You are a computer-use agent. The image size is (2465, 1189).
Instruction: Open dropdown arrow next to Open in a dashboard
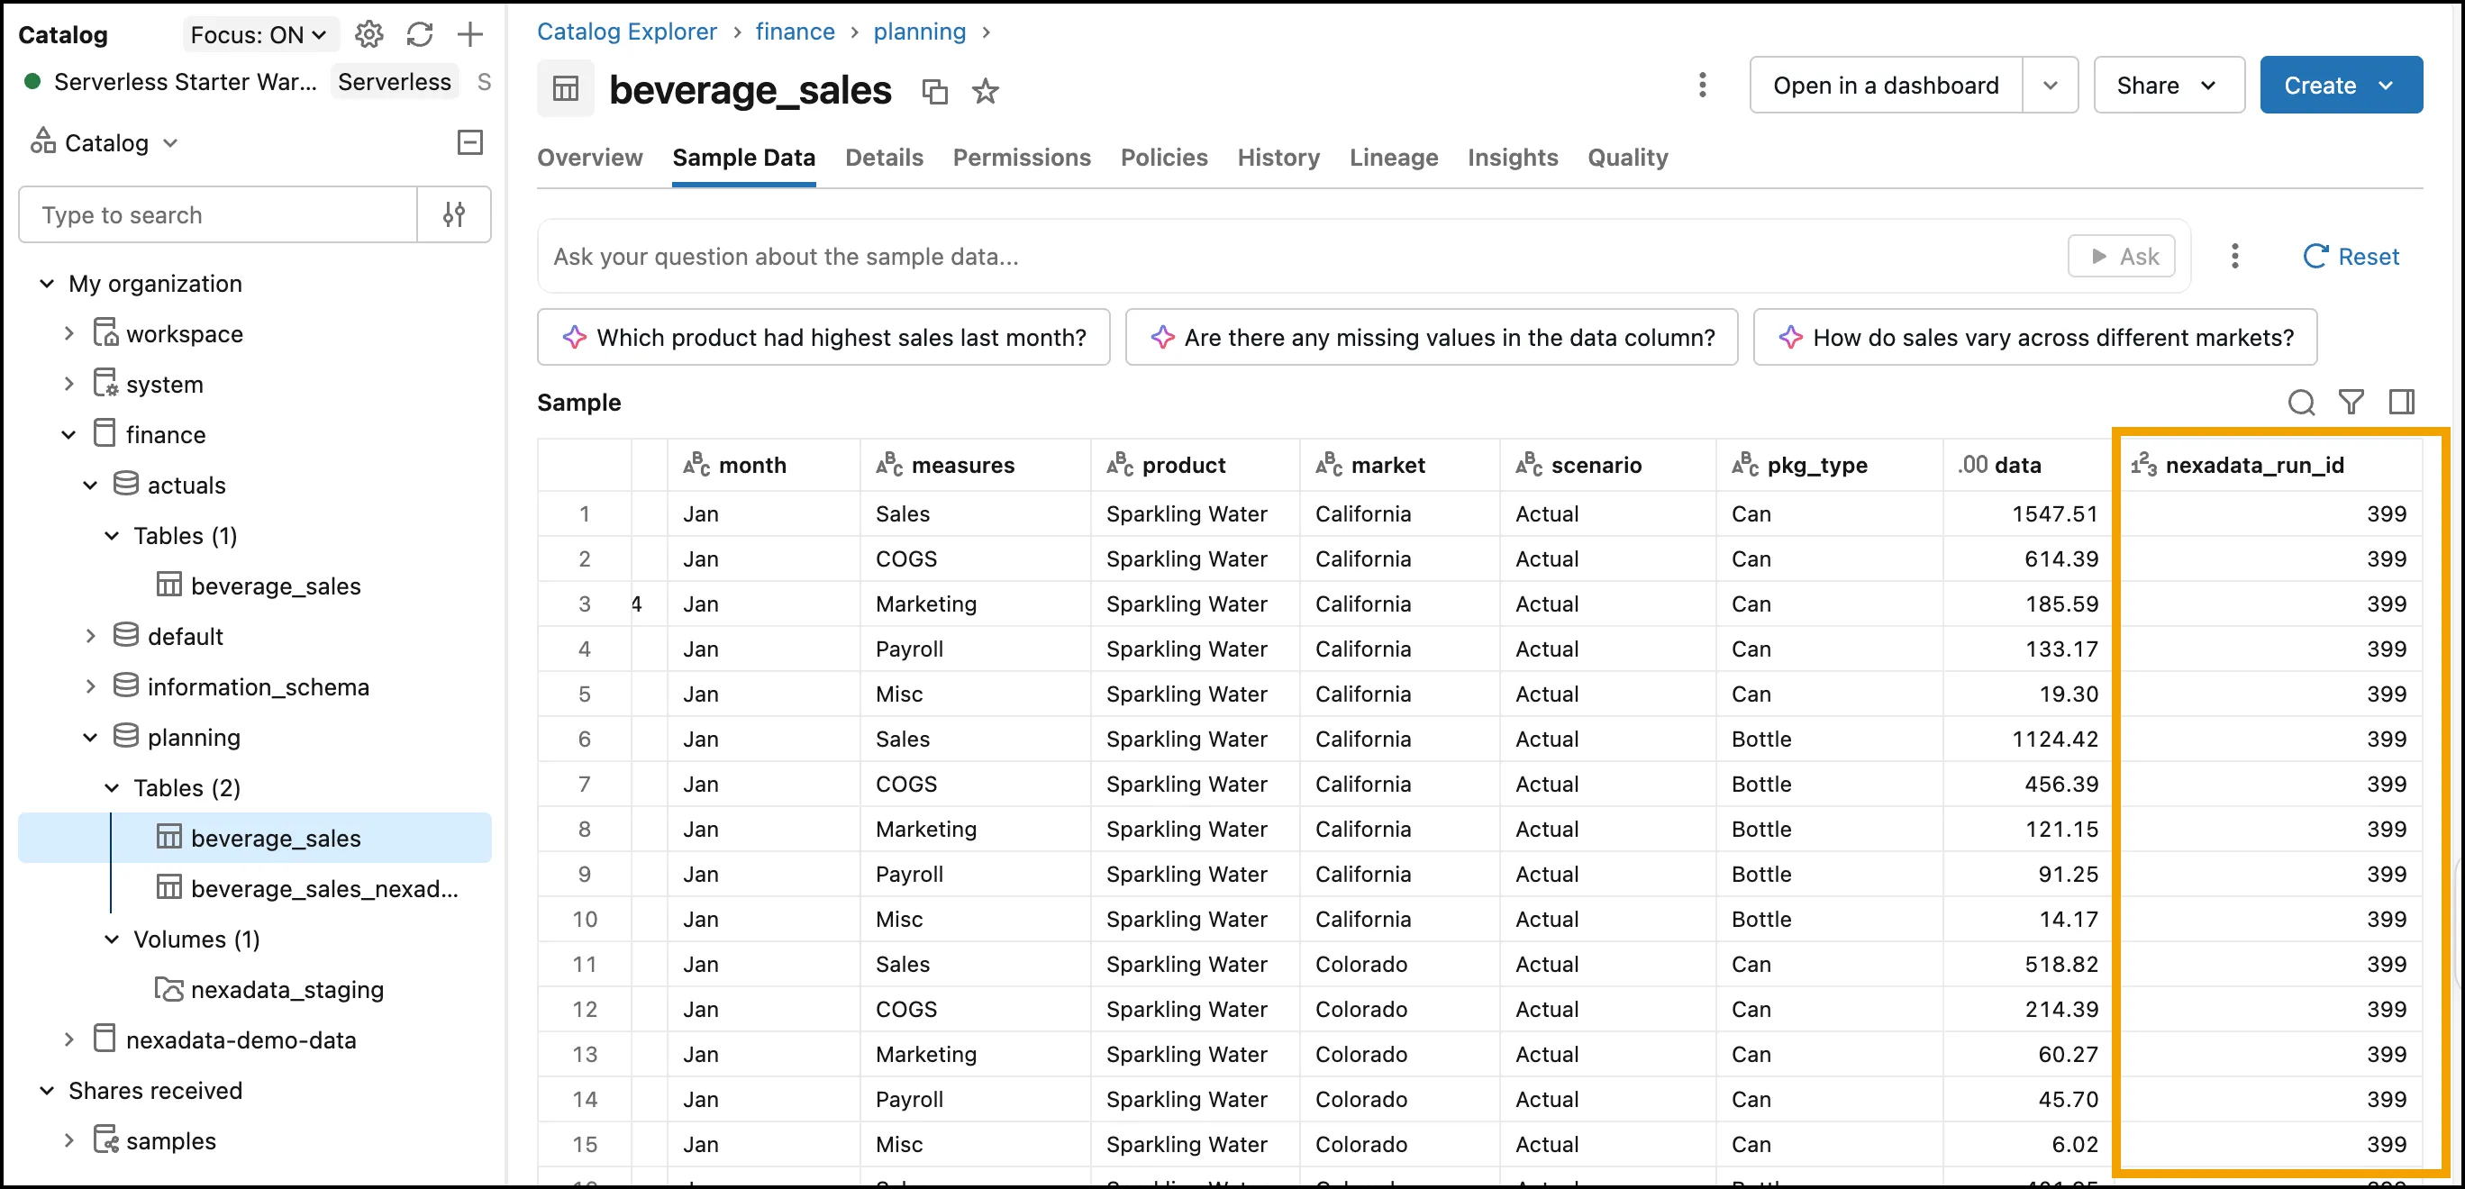2050,86
